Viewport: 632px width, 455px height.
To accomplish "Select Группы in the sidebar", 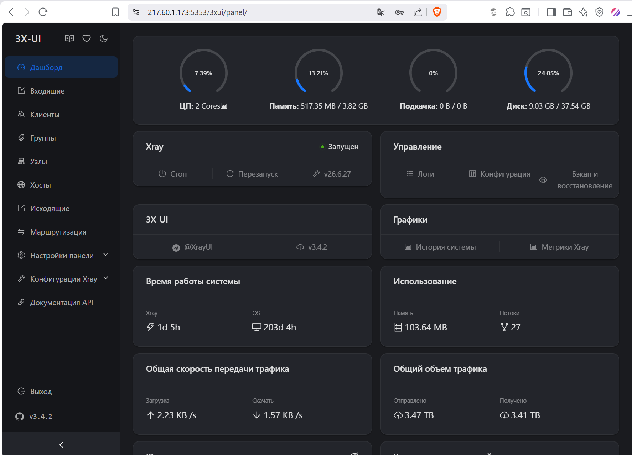I will [x=61, y=138].
